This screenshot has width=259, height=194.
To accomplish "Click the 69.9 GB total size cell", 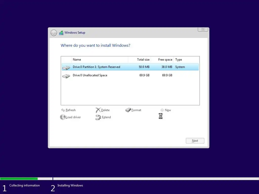I will pyautogui.click(x=144, y=75).
